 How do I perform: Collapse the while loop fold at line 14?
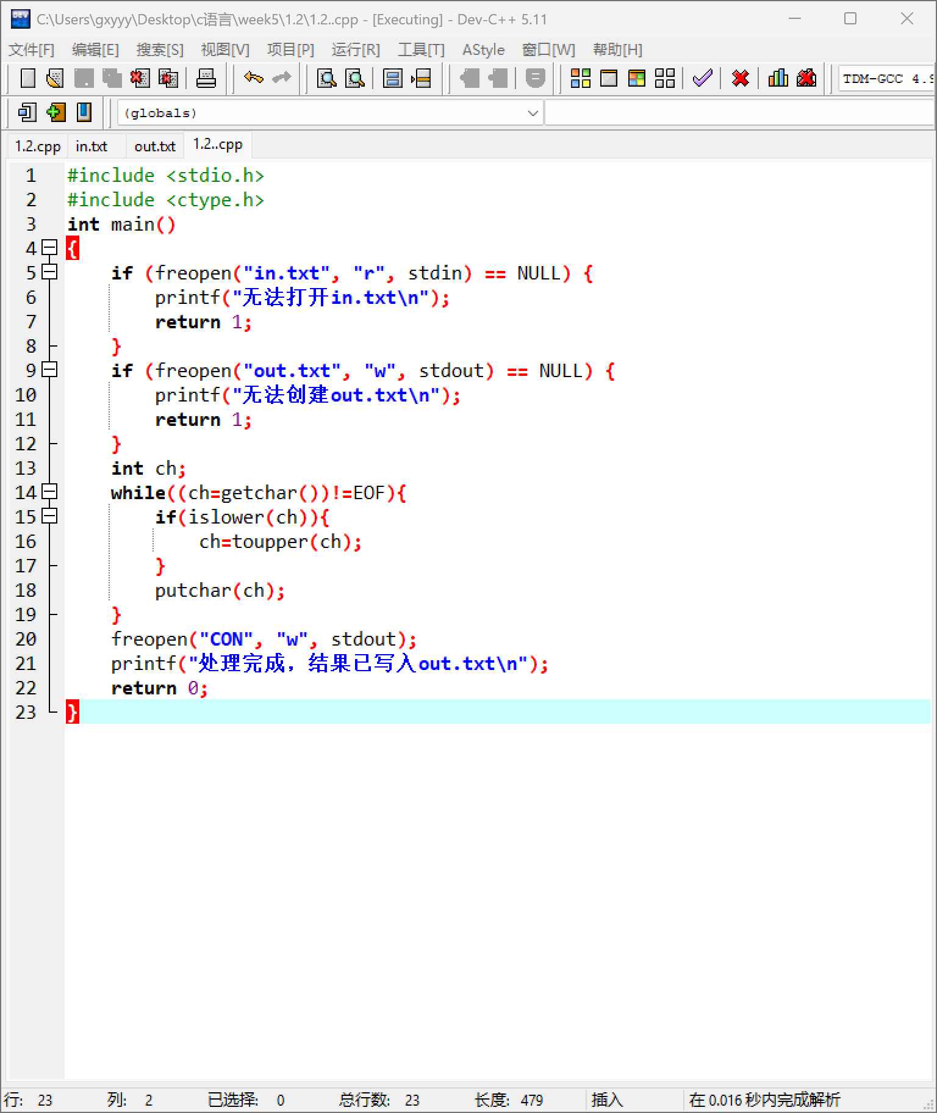(x=49, y=492)
